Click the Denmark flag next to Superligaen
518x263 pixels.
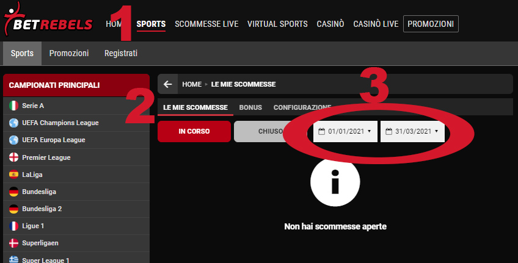point(13,243)
